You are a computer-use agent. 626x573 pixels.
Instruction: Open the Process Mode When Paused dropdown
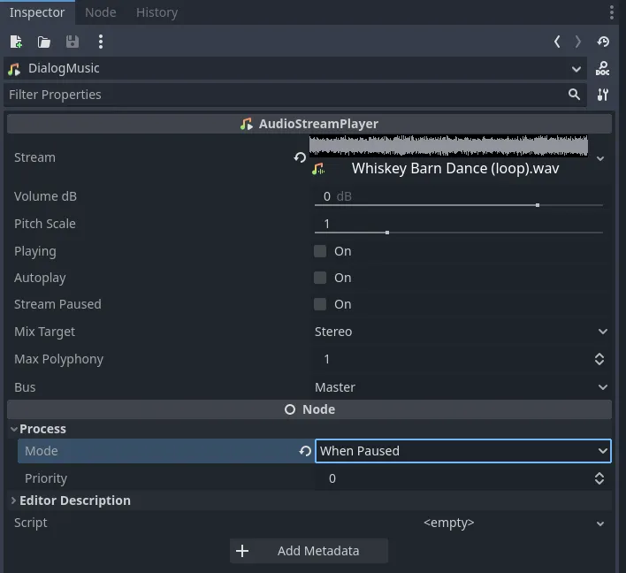coord(463,451)
